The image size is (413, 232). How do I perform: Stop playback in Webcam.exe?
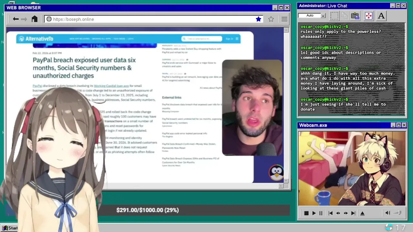pyautogui.click(x=306, y=213)
